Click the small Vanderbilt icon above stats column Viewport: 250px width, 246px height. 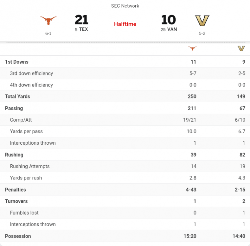click(241, 49)
